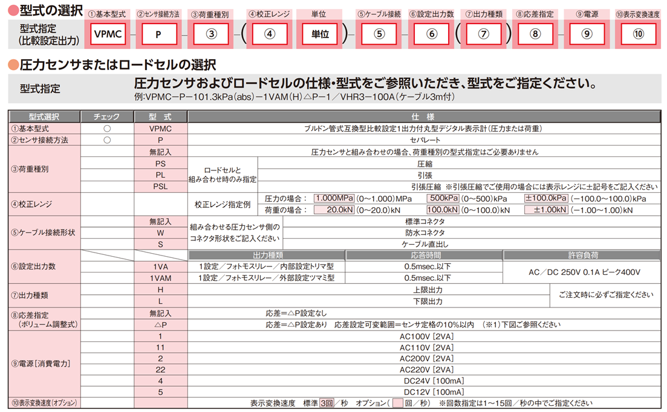
Task: Click the AC110V [2VA] specification
Action: (x=426, y=347)
